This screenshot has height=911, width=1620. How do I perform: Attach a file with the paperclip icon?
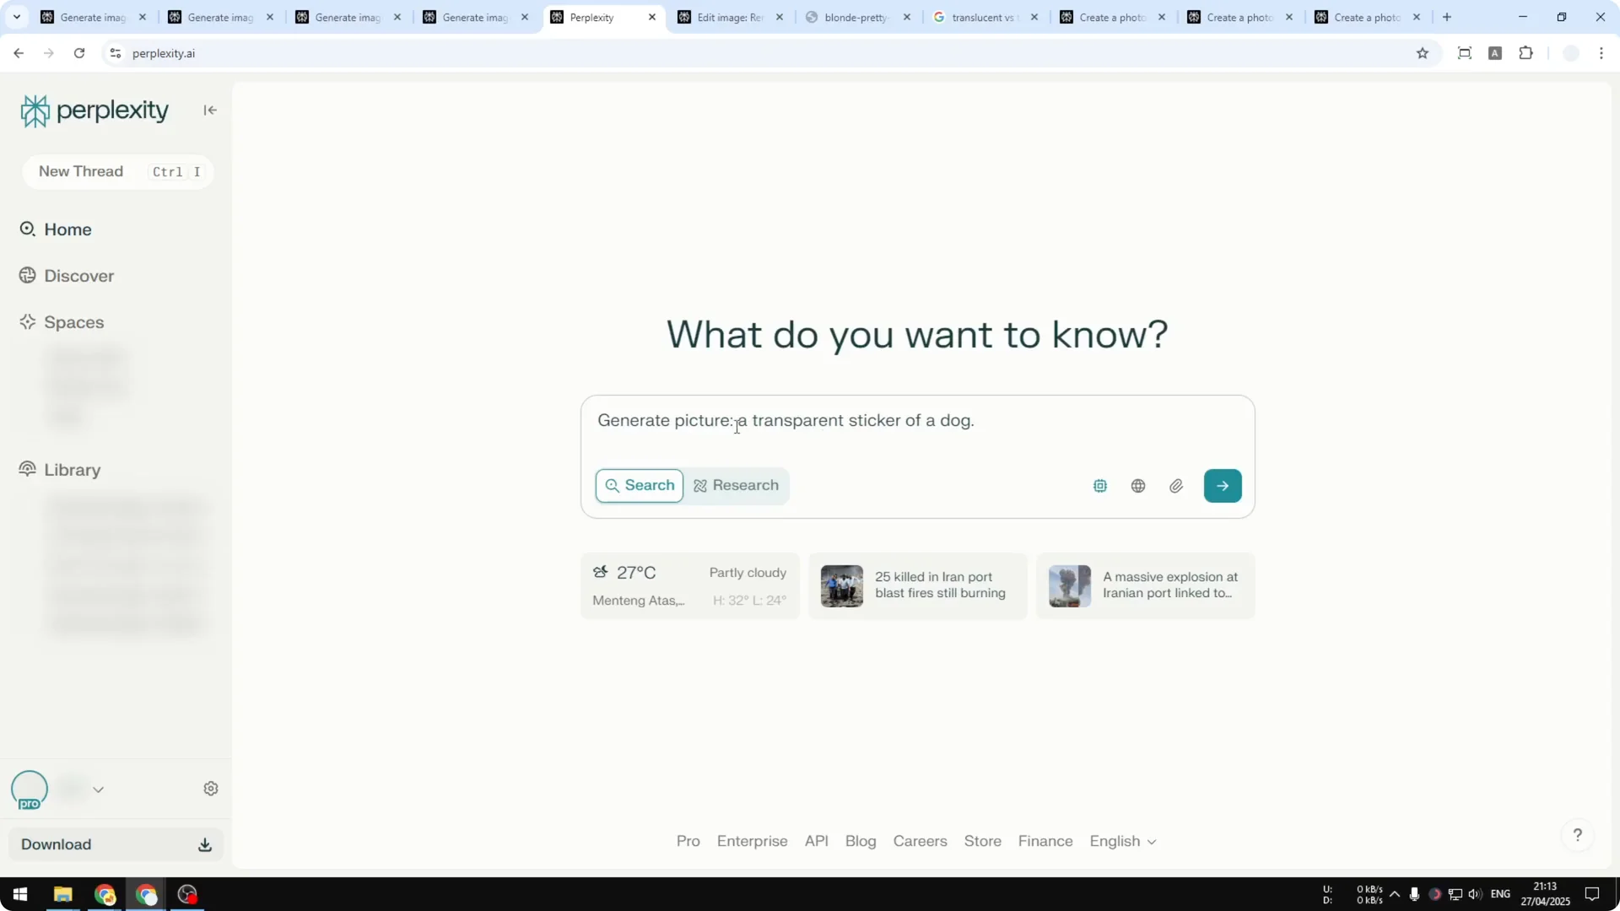tap(1176, 485)
